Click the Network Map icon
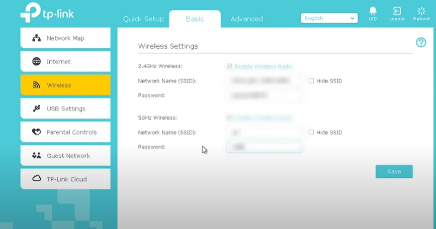436x229 pixels. coord(36,38)
